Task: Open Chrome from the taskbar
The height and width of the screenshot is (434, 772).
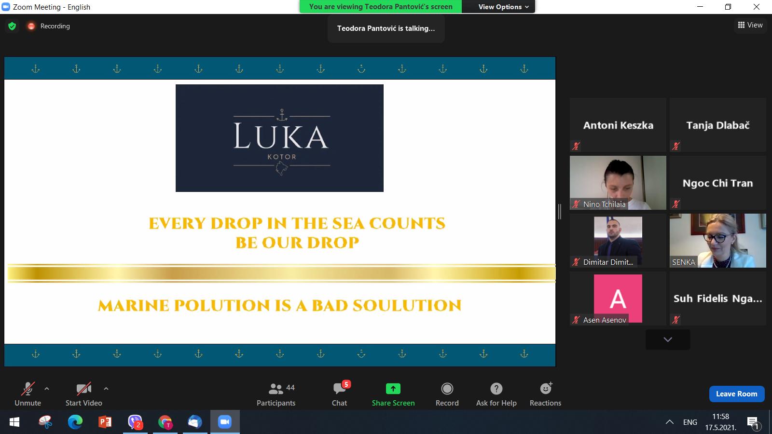Action: (165, 422)
